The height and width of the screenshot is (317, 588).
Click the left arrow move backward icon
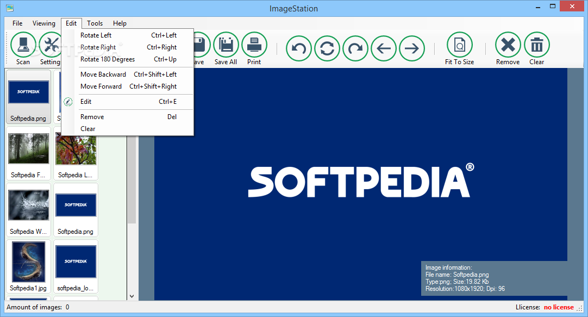[384, 48]
